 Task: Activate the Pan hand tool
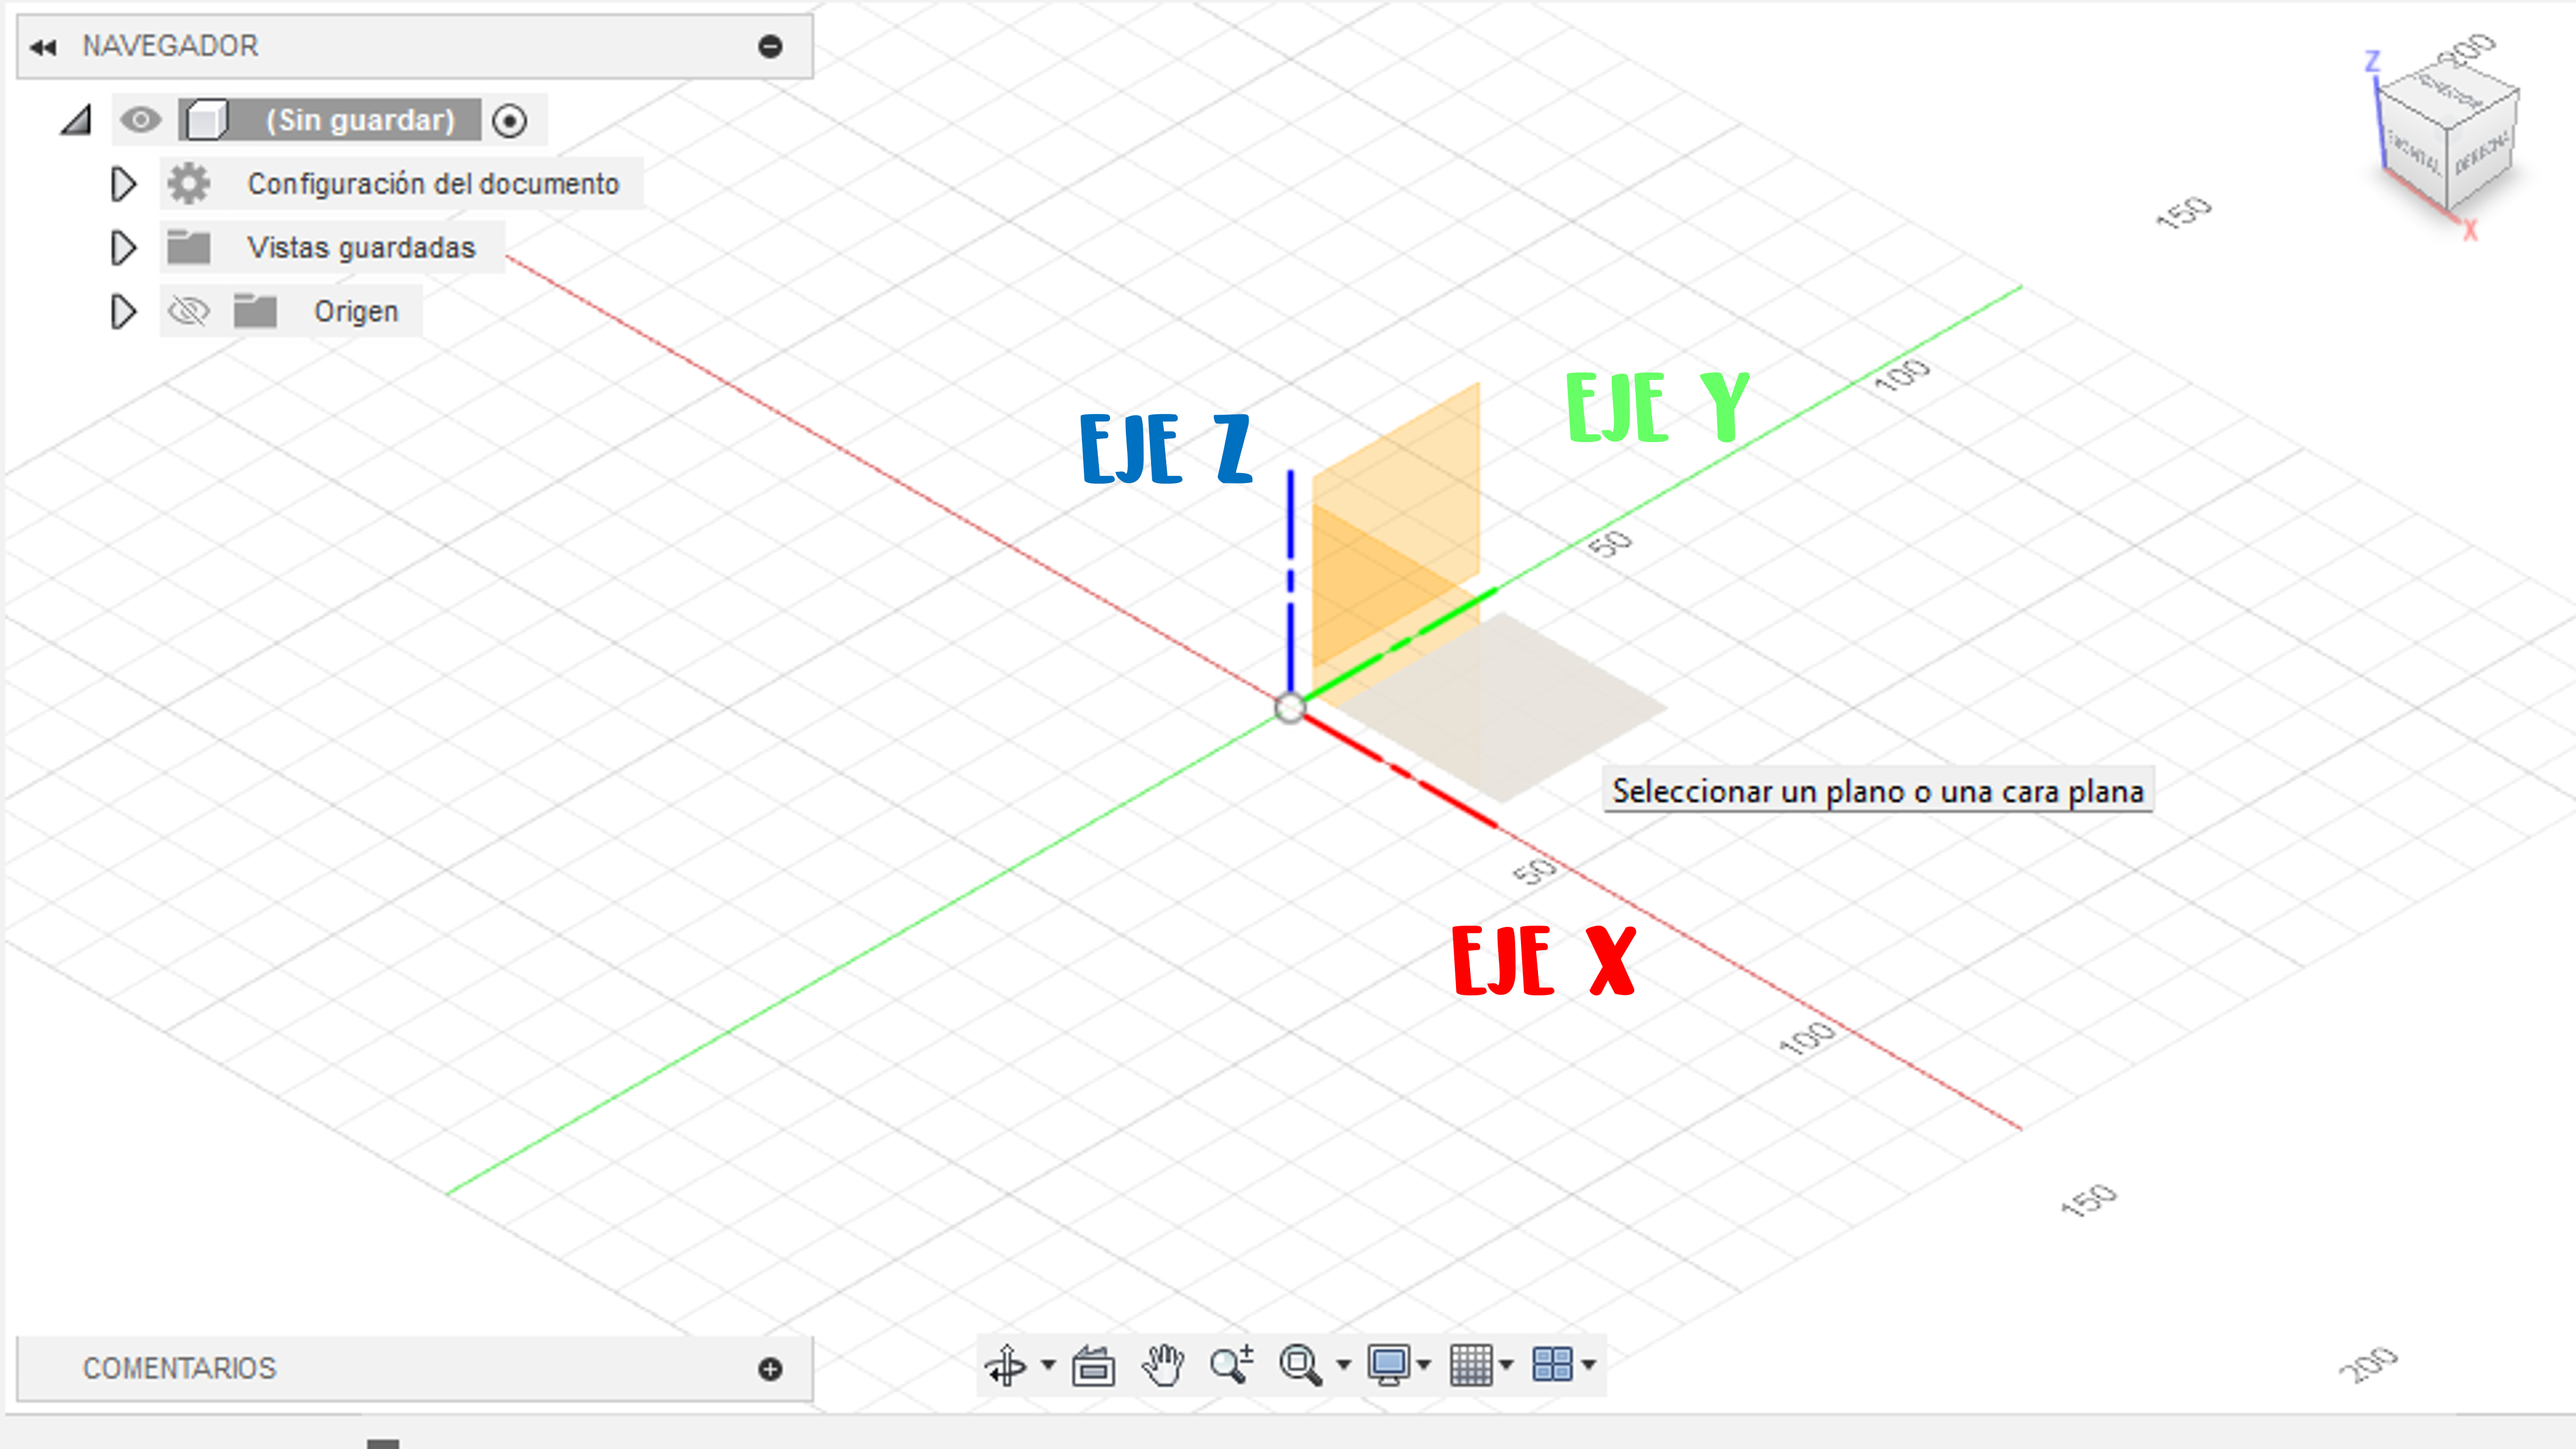[x=1163, y=1365]
